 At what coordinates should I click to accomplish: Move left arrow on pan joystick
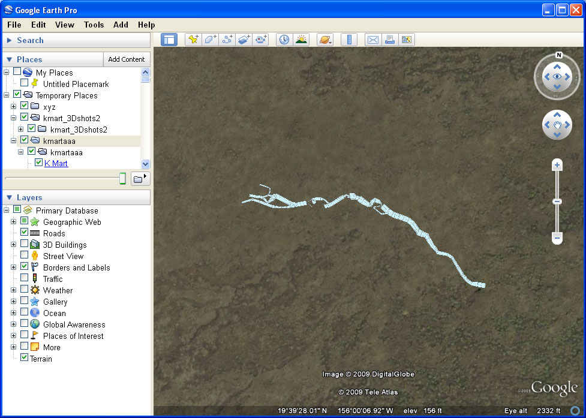tap(547, 125)
